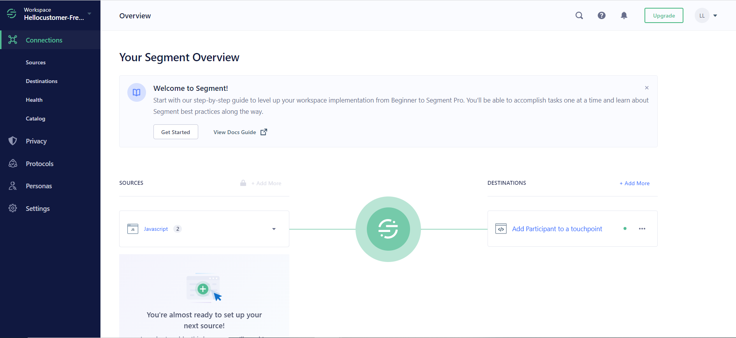Open the Personas section
736x338 pixels.
39,186
